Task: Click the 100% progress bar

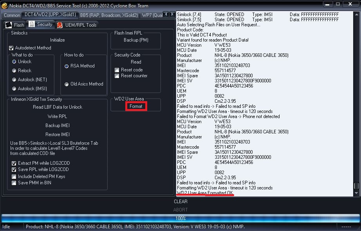Action: point(180,218)
